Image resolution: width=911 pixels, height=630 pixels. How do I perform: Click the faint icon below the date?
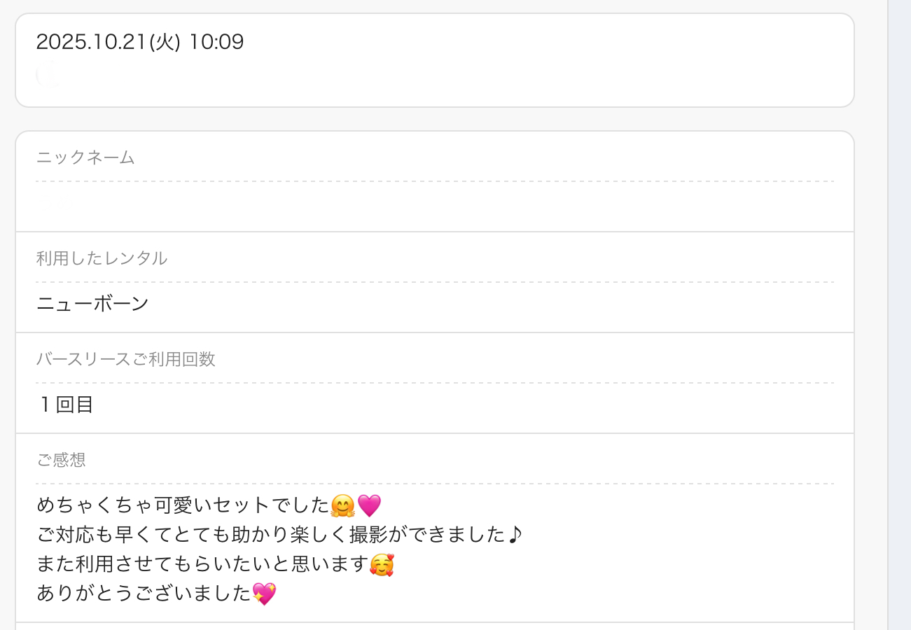pos(47,73)
